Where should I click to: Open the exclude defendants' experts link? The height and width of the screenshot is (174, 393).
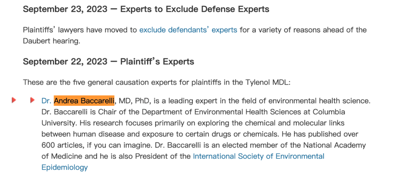click(188, 30)
